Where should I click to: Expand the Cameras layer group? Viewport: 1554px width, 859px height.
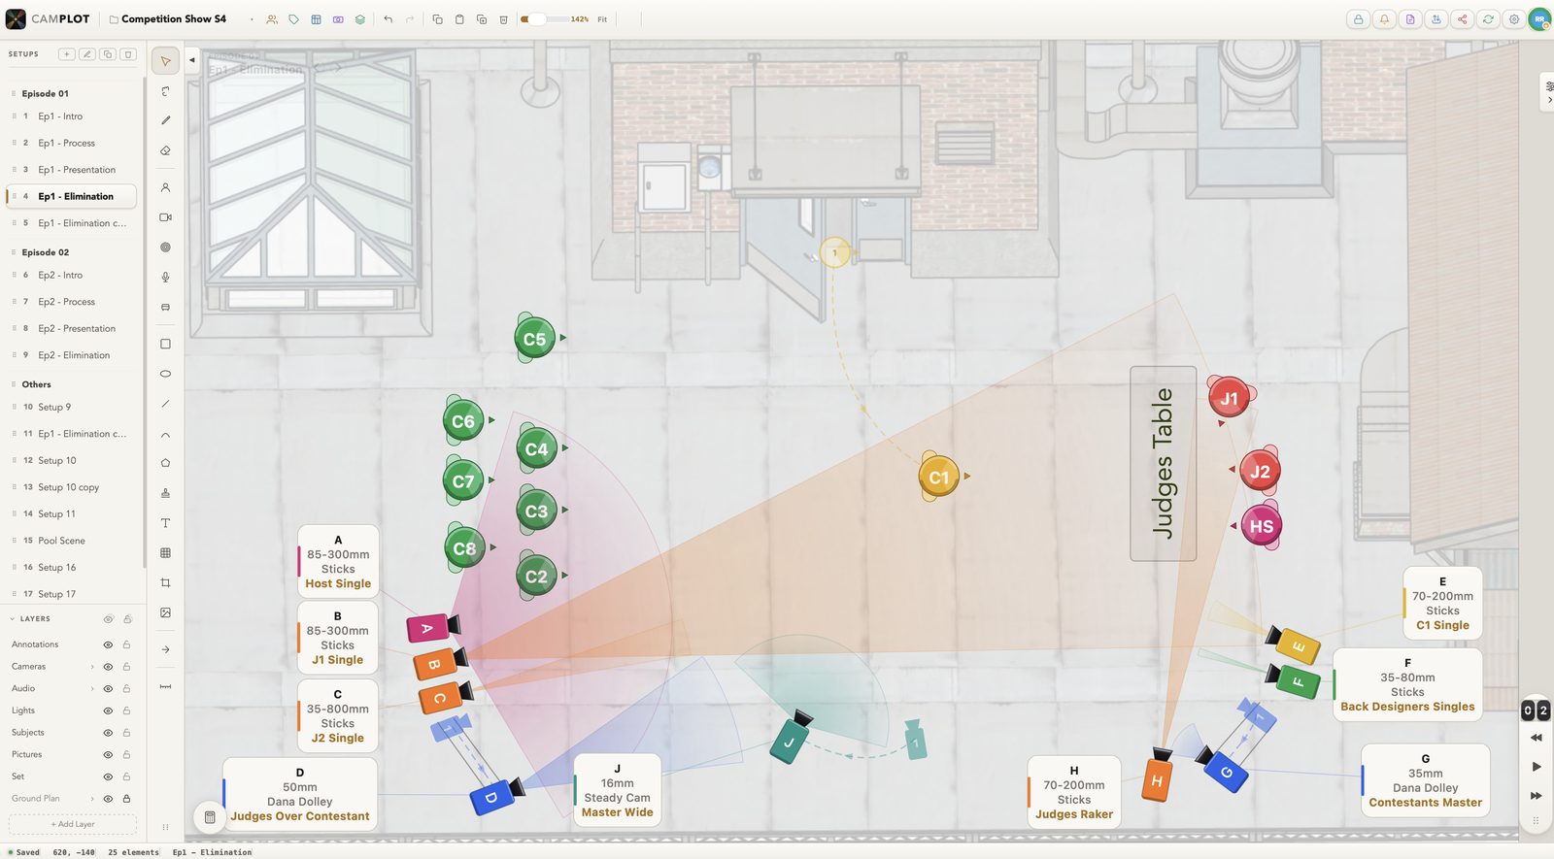point(92,667)
